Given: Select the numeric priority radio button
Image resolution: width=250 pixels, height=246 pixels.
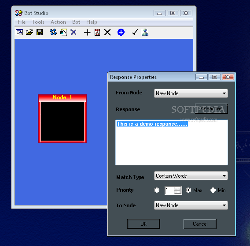Looking at the screenshot, I should tap(157, 190).
